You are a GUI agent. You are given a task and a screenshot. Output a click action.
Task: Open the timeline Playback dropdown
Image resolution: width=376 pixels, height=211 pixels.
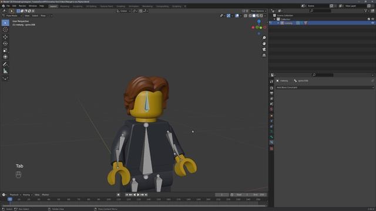[15, 195]
